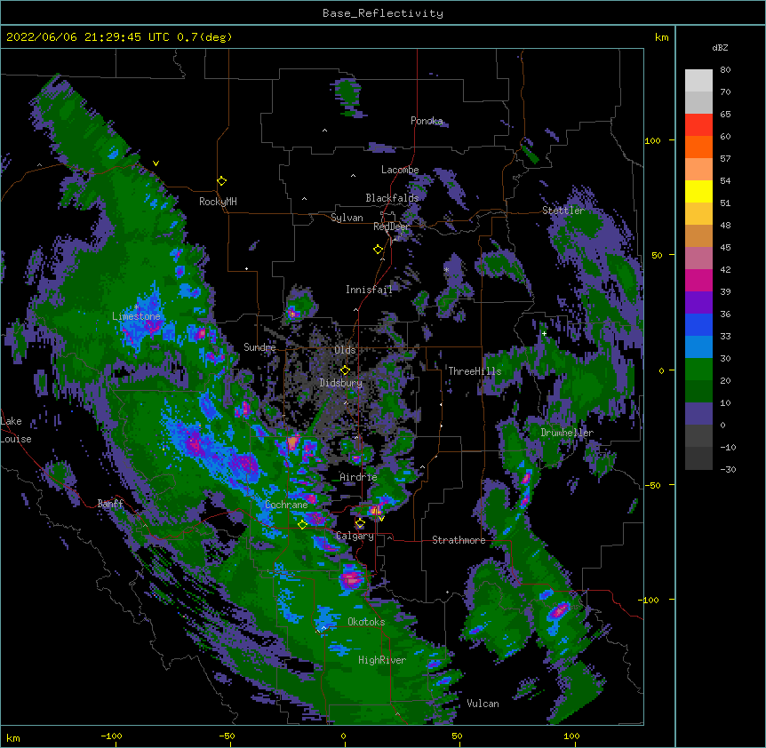Select the Banff label
The width and height of the screenshot is (766, 748).
[110, 504]
